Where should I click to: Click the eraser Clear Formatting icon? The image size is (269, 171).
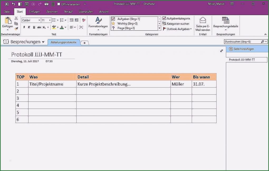(x=84, y=20)
